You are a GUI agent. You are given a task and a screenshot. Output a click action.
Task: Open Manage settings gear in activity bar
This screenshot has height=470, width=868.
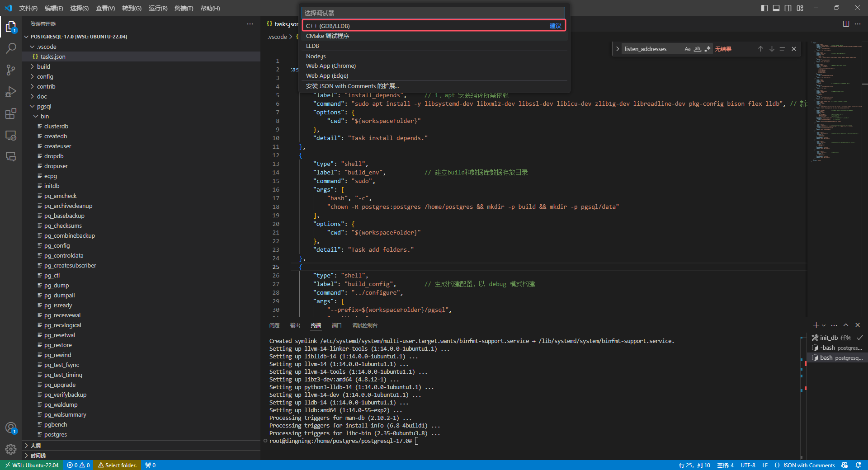point(11,449)
